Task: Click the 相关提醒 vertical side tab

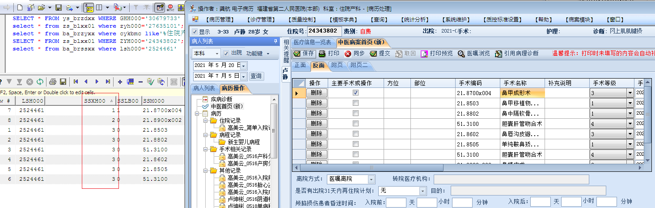Action: [285, 51]
